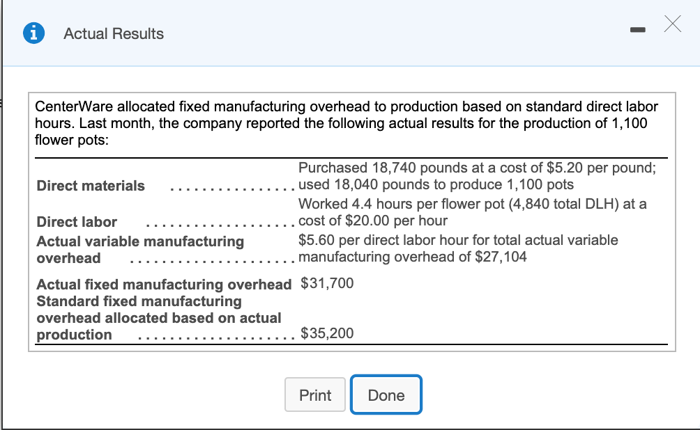Click the introductory paragraph about CenterWare
700x430 pixels.
pos(347,123)
